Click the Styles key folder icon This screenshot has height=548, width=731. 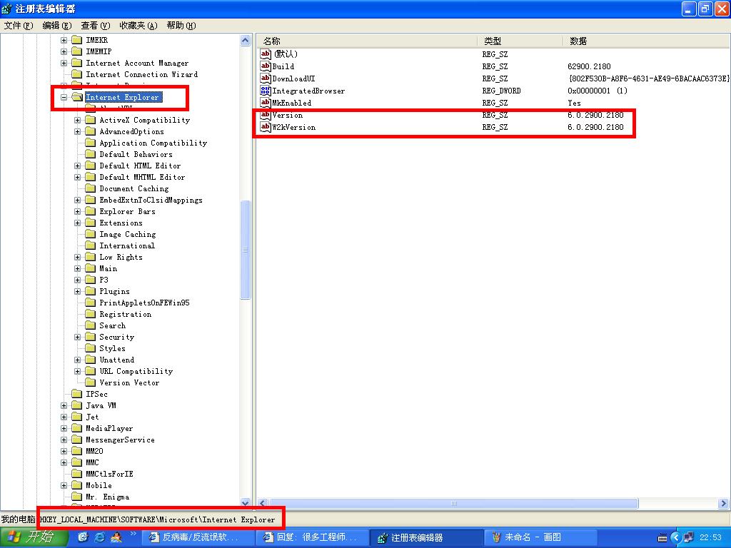pos(91,348)
